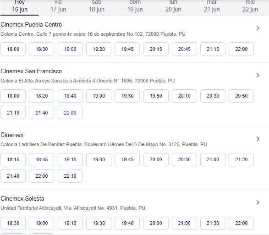Pick 18:45 showtime at Cinemex Héroes Del 5 De Mayo

click(42, 159)
